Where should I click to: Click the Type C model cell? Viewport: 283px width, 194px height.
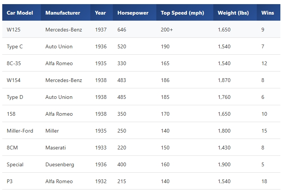[21, 46]
